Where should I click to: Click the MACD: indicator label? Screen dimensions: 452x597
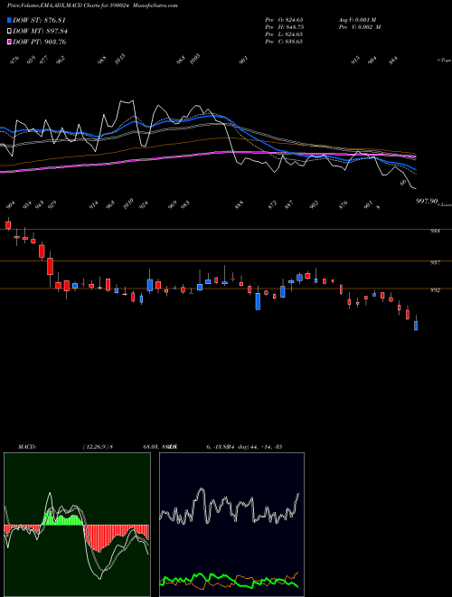pos(26,447)
